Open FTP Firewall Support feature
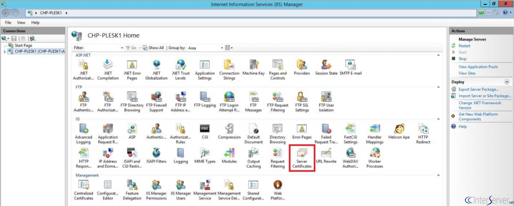Image resolution: width=514 pixels, height=206 pixels. pyautogui.click(x=157, y=102)
